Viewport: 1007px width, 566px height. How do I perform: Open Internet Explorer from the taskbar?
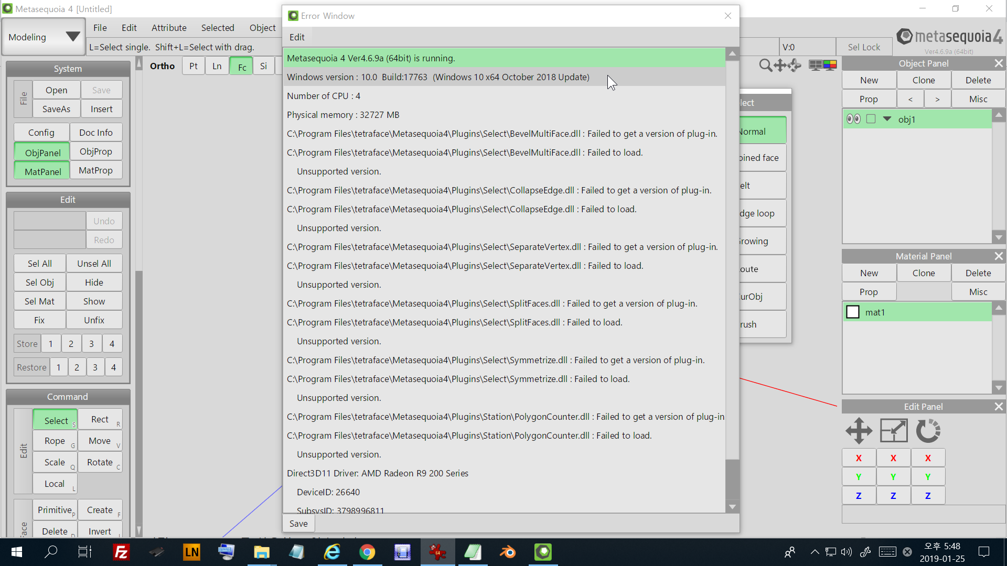[x=332, y=552]
